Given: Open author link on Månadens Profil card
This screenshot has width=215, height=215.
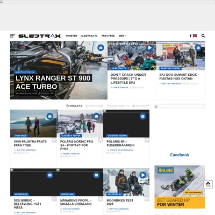Looking at the screenshot, I should tap(71, 209).
